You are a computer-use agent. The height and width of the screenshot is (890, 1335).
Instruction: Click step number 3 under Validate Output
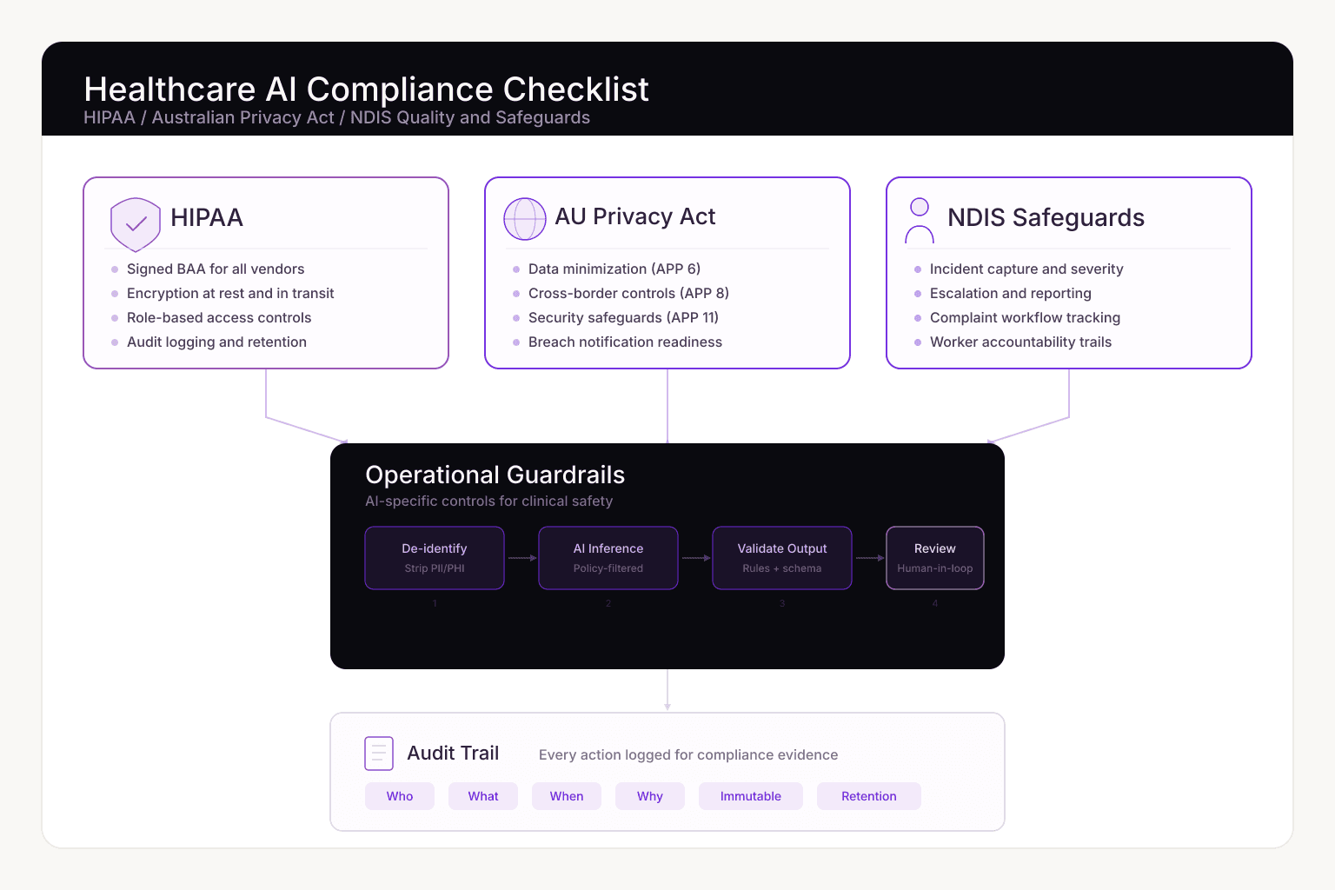point(781,603)
